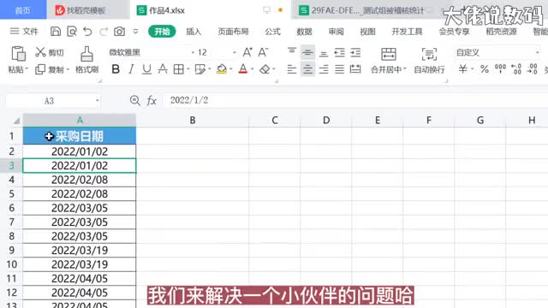This screenshot has width=548, height=308.
Task: Expand border style dropdown arrow
Action: (x=188, y=69)
